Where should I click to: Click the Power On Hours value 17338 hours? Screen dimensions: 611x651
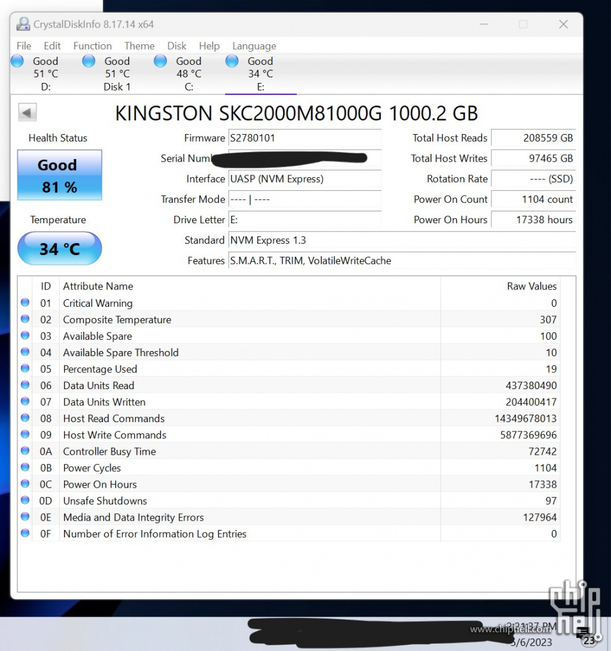pyautogui.click(x=534, y=219)
